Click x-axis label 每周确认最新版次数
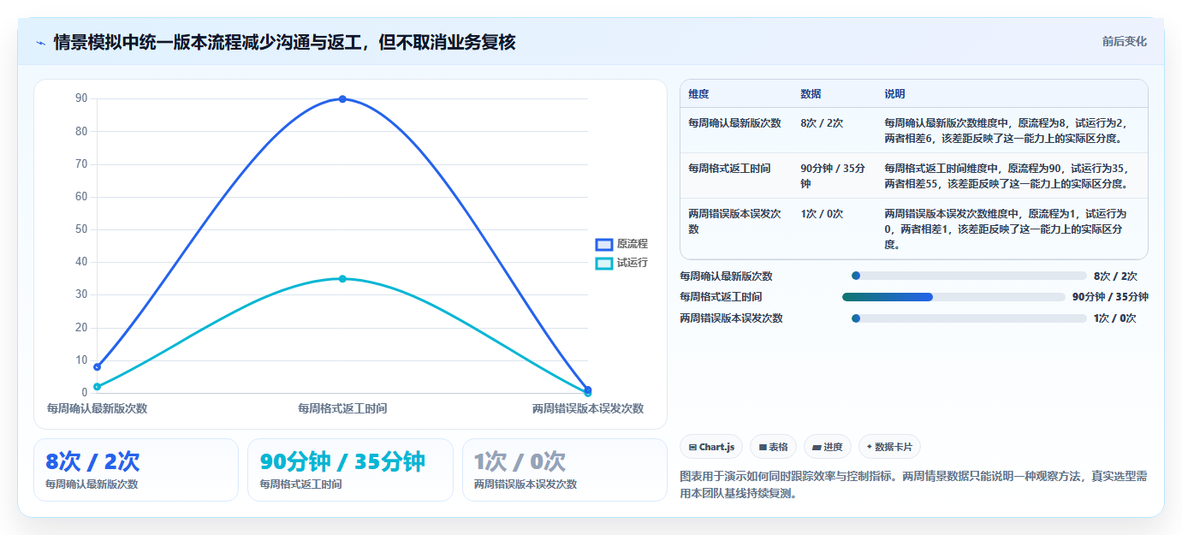Viewport: 1182px width, 535px height. pyautogui.click(x=97, y=408)
